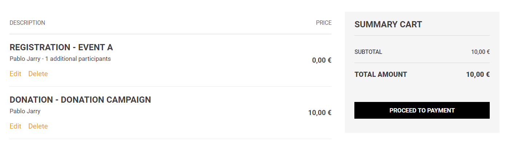
Task: Click the subtotal value 10,00 €
Action: click(x=480, y=52)
